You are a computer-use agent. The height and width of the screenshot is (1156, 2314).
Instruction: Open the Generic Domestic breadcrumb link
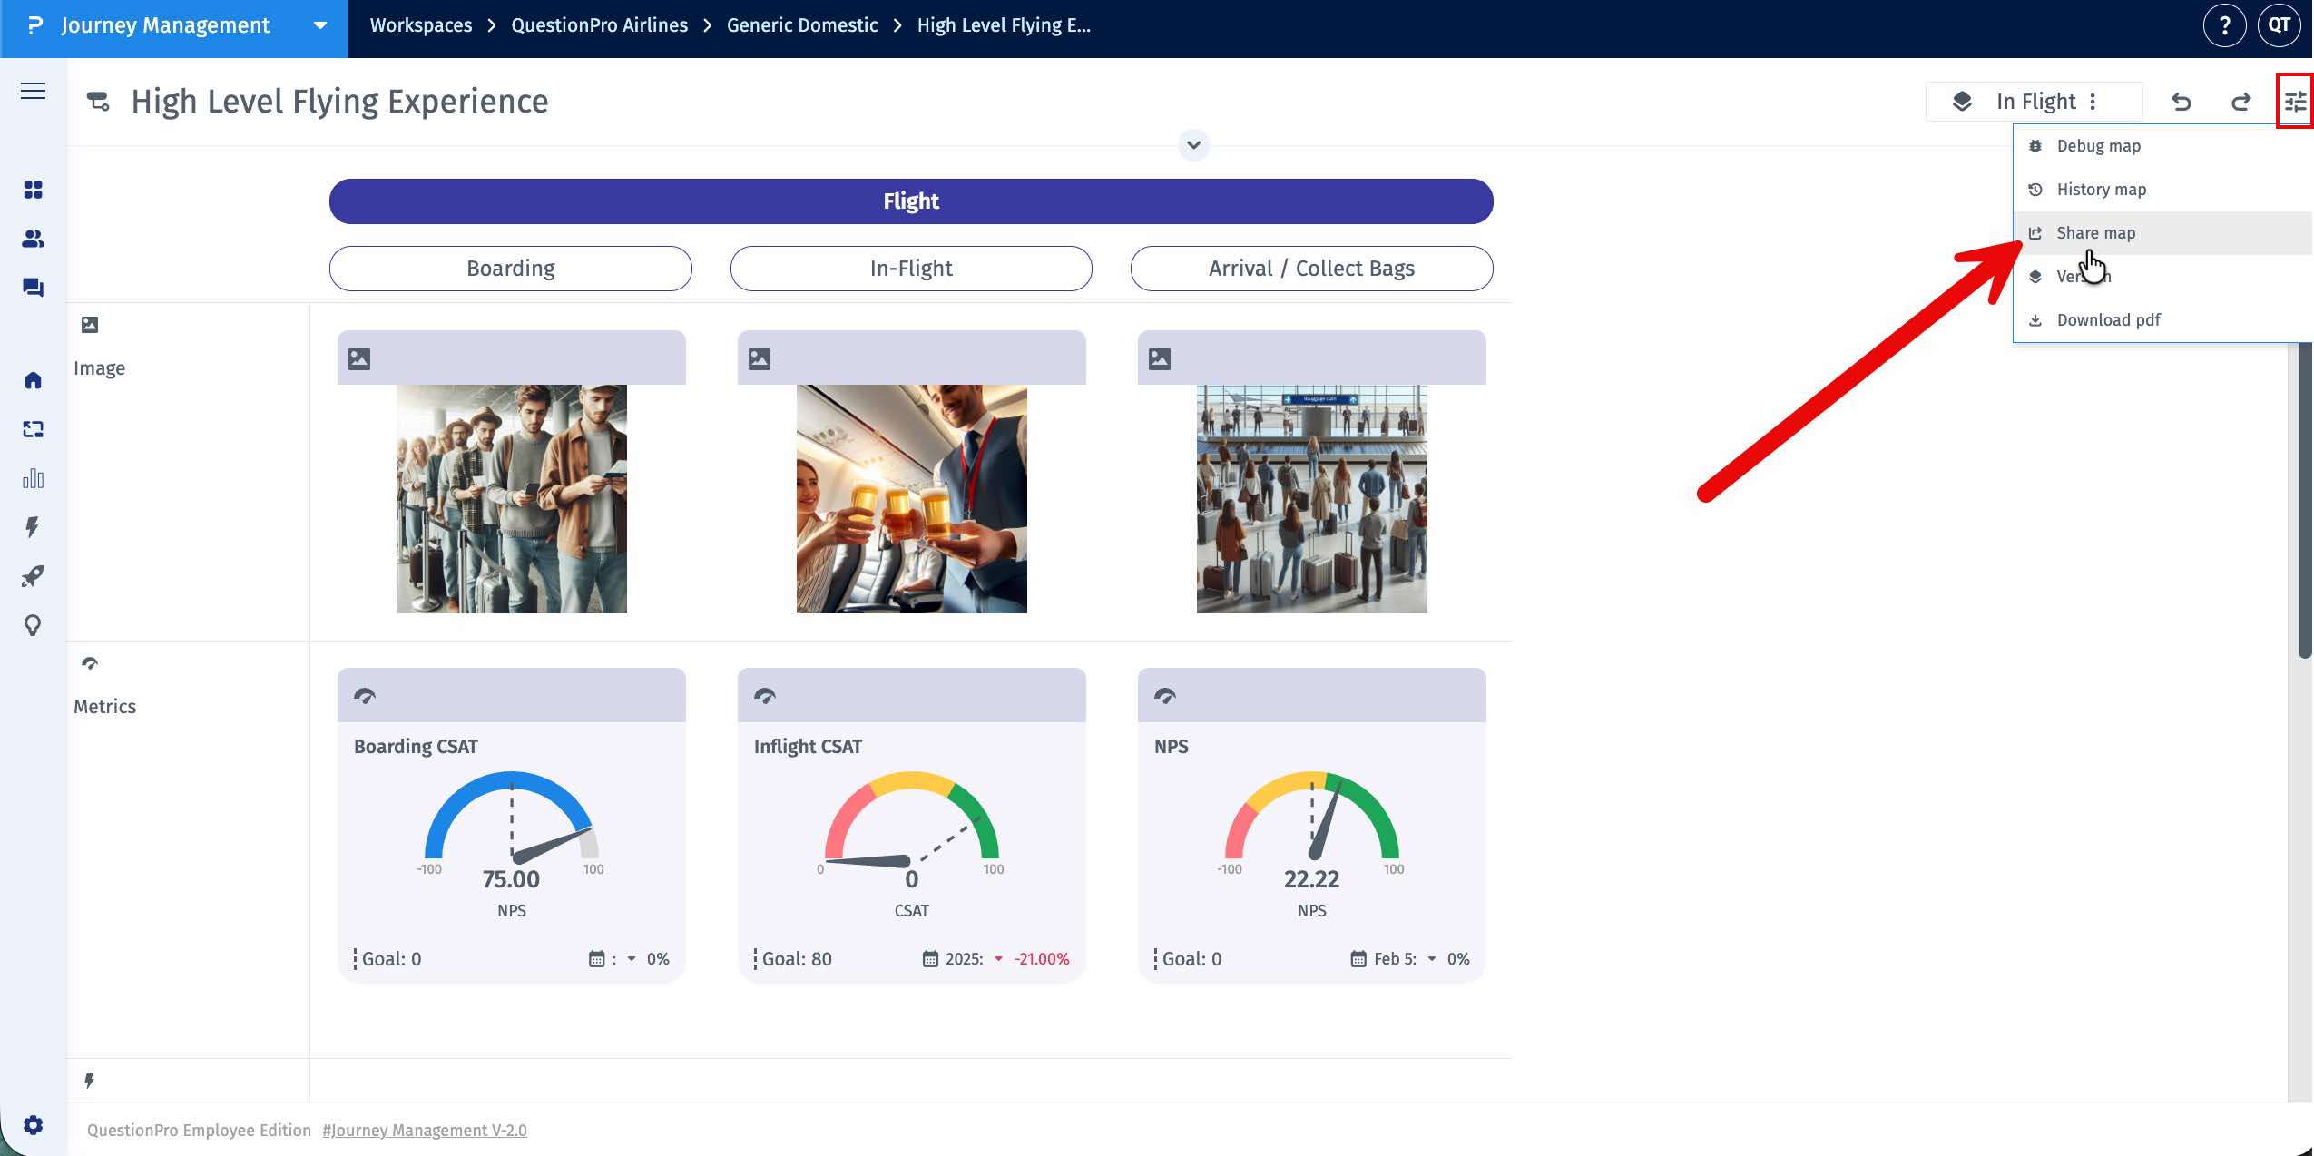(801, 24)
